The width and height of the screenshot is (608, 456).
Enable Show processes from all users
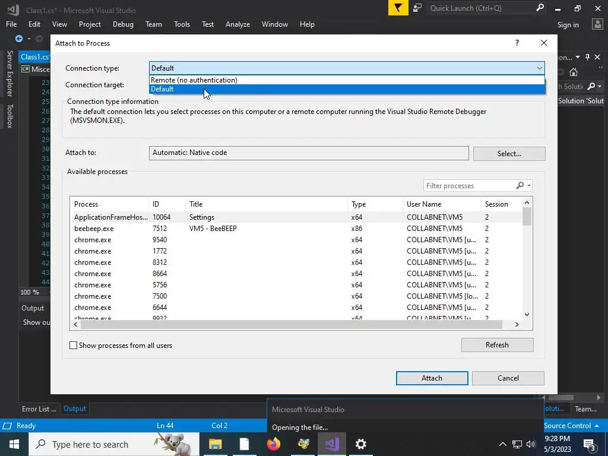pyautogui.click(x=73, y=345)
